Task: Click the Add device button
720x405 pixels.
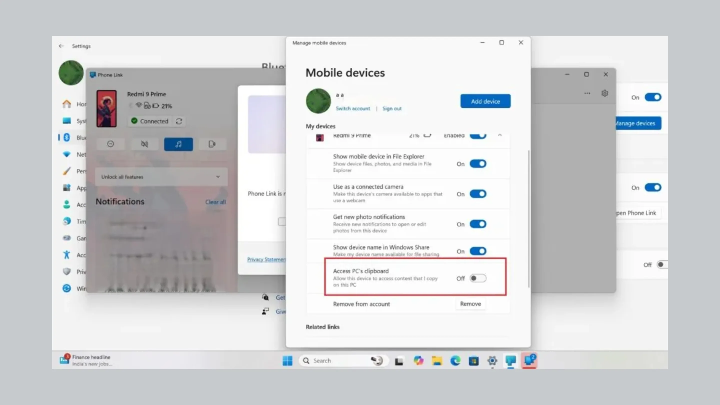Action: point(485,101)
